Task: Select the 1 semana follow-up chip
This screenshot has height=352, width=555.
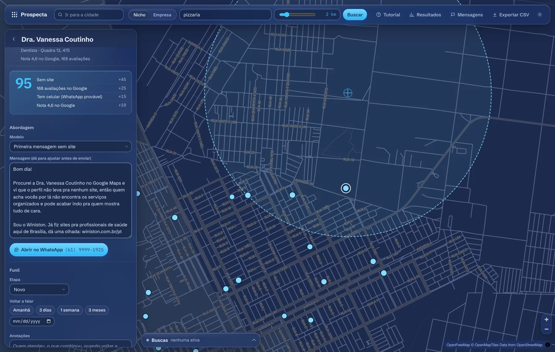Action: click(70, 310)
